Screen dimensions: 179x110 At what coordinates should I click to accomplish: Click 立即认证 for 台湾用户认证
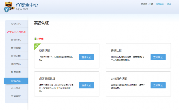pyautogui.click(x=158, y=85)
